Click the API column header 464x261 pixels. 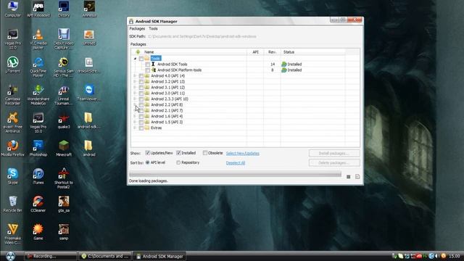[x=255, y=52]
